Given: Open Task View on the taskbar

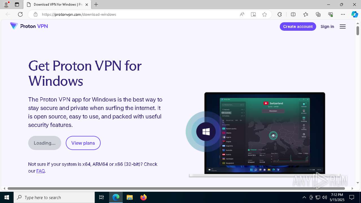Looking at the screenshot, I should pyautogui.click(x=102, y=197).
